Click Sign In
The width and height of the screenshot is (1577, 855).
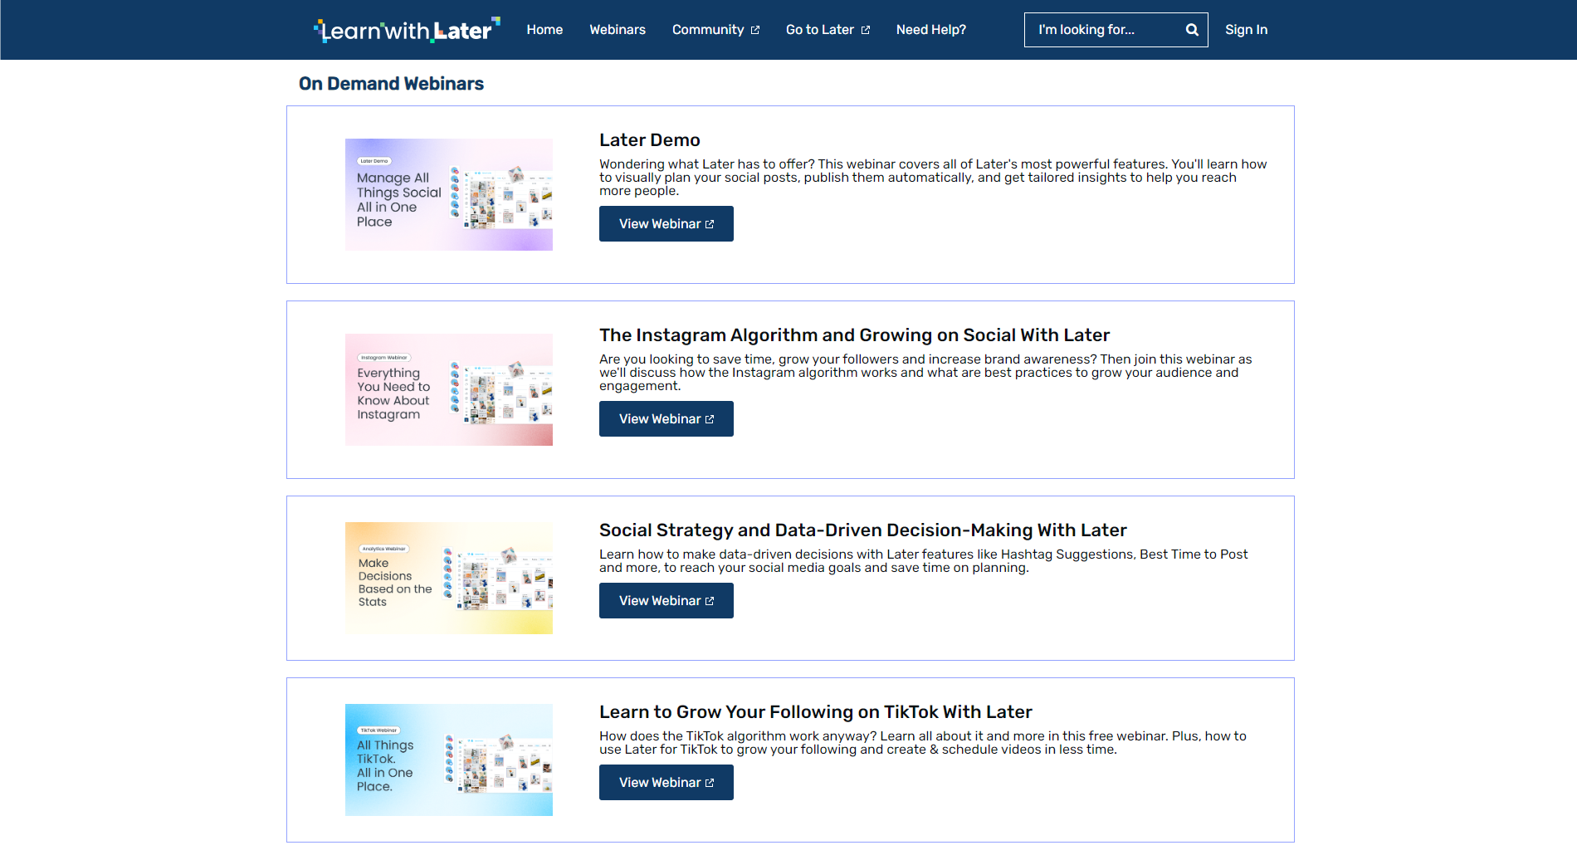(x=1246, y=30)
